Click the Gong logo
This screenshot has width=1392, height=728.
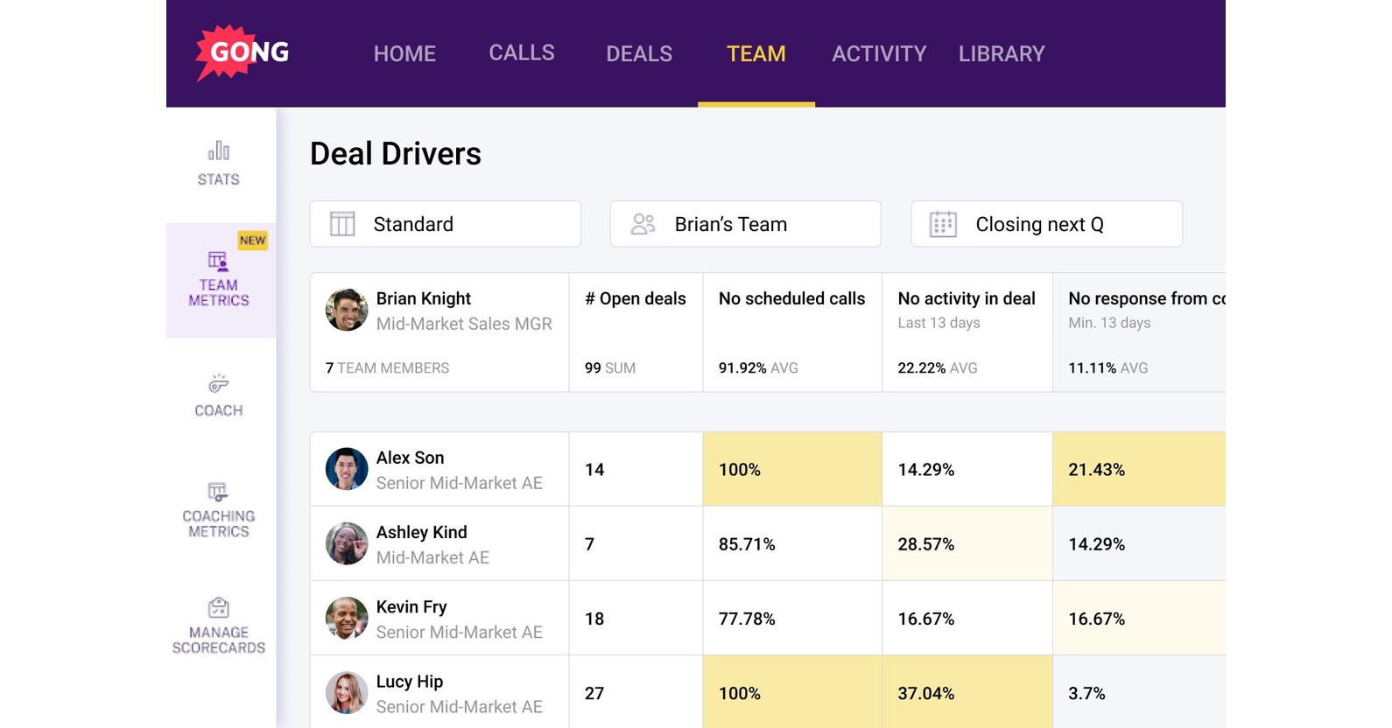[x=243, y=52]
